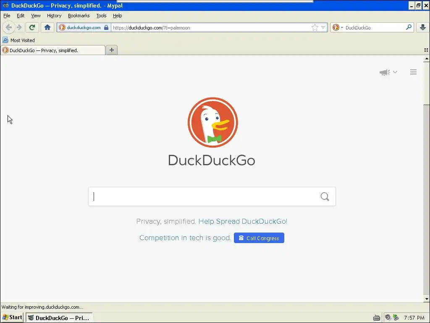Viewport: 430px width, 323px height.
Task: Click the DuckDuckGo wordmark text
Action: (x=212, y=160)
